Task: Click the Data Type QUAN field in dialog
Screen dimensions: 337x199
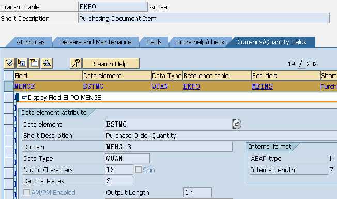Action: [127, 158]
